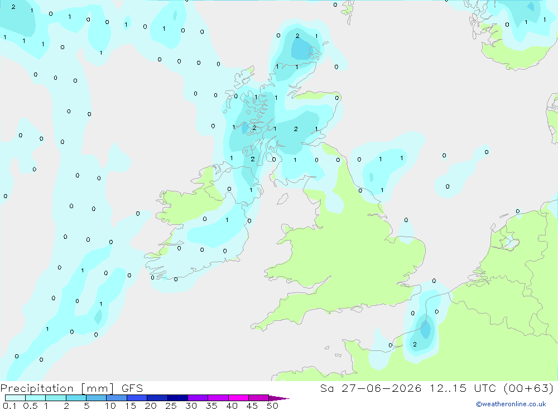Click the '20' legend scale label
558x409 pixels.
[151, 406]
